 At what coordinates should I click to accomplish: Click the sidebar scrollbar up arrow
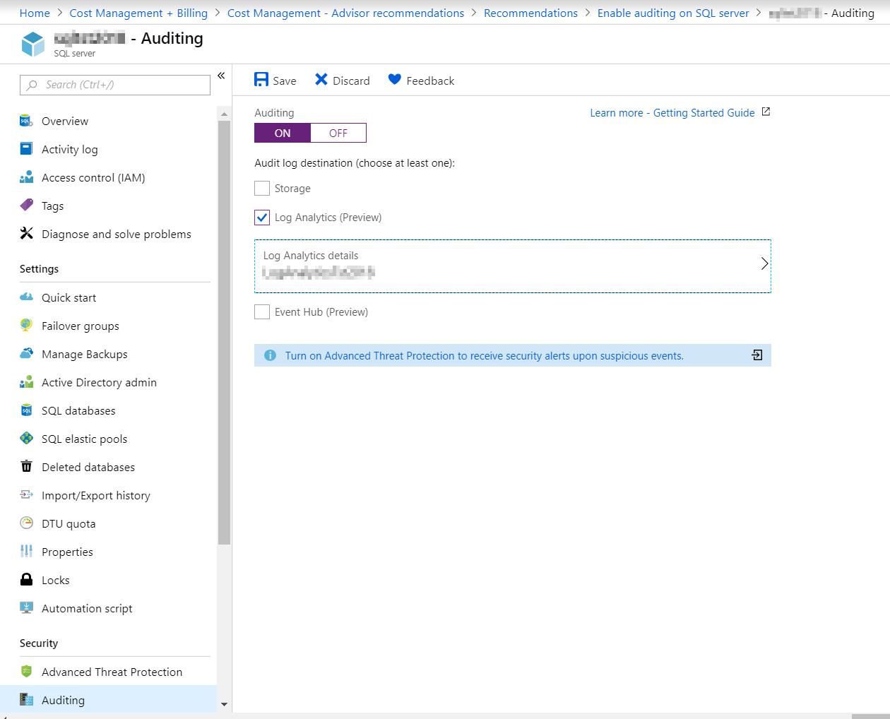pyautogui.click(x=225, y=114)
